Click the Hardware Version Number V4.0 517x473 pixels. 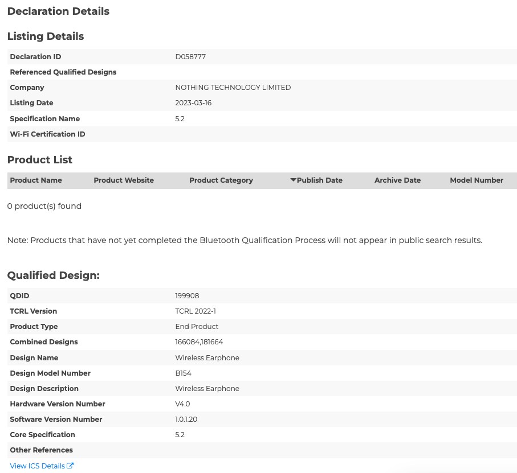click(x=182, y=404)
